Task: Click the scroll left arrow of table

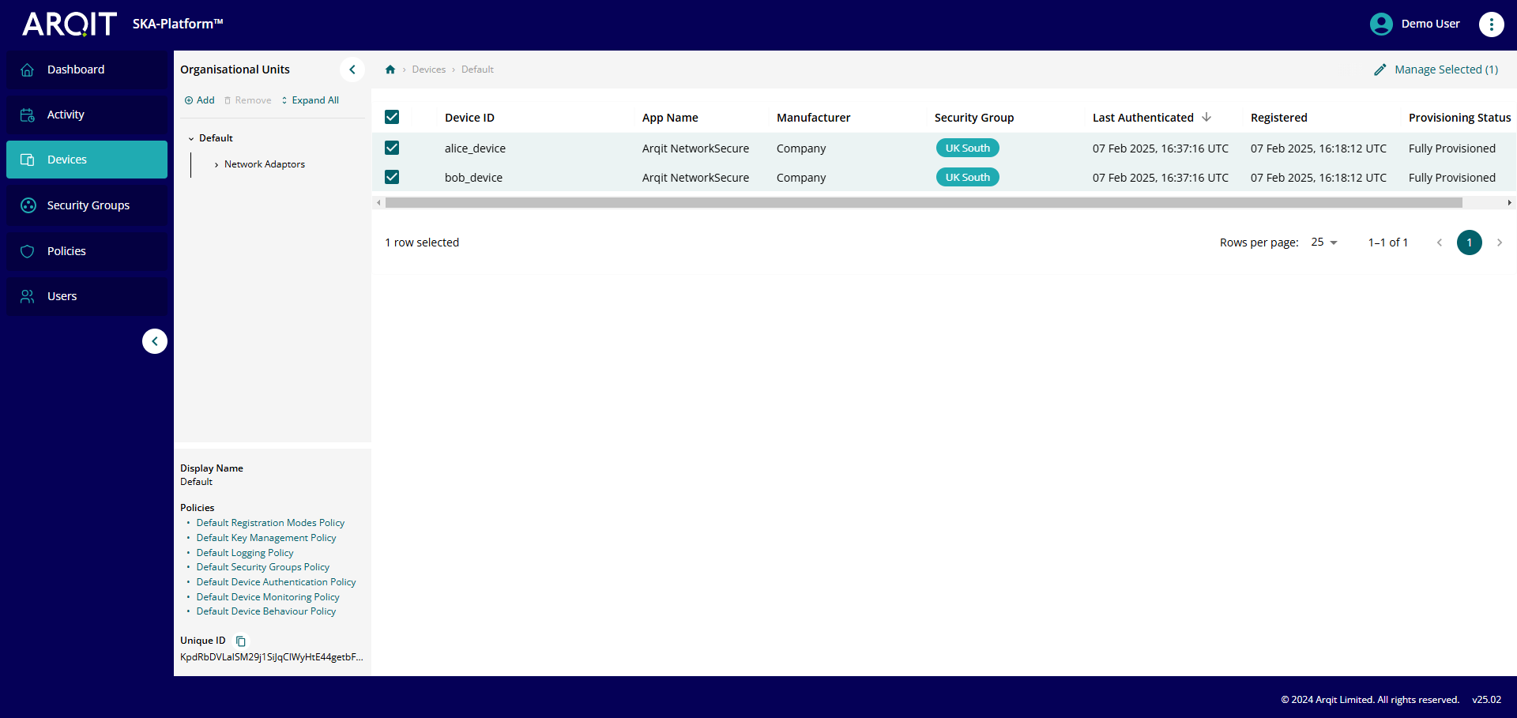Action: (378, 203)
